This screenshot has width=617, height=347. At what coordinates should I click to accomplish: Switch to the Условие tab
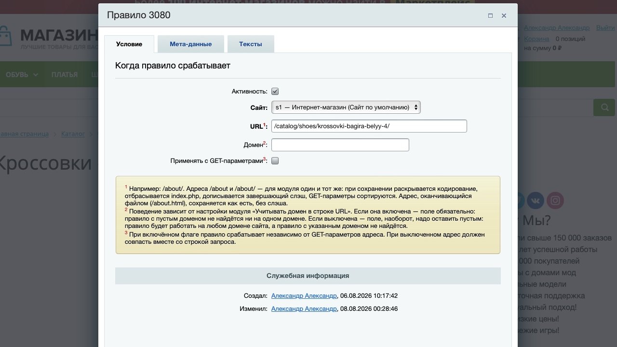pos(129,44)
